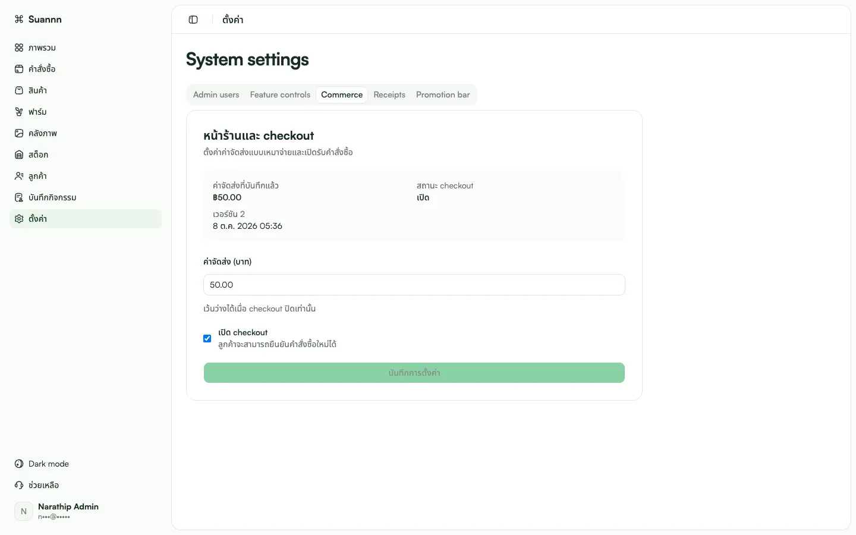Viewport: 856px width, 535px height.
Task: Click the ตั้งค่า settings gear icon
Action: pos(19,219)
